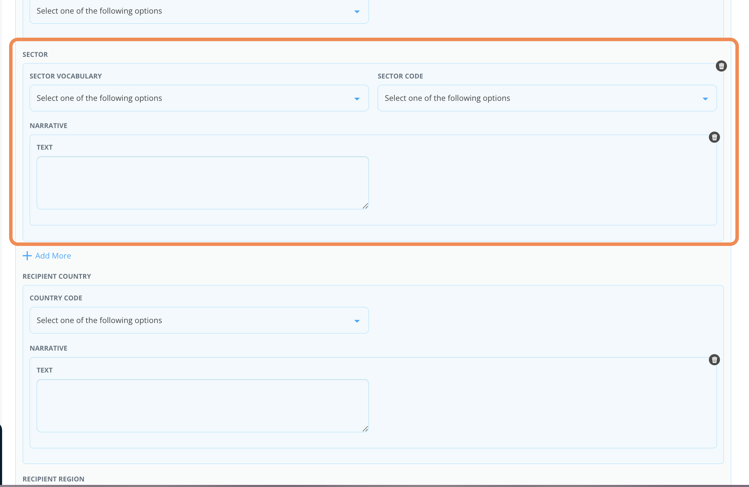Click the Country Code label
The height and width of the screenshot is (487, 749).
point(56,298)
